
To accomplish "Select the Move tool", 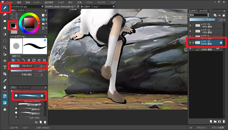I will [x=5, y=61].
